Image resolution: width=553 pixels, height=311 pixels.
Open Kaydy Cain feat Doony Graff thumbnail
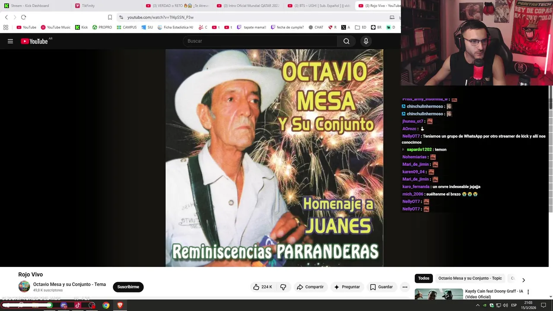[439, 294]
